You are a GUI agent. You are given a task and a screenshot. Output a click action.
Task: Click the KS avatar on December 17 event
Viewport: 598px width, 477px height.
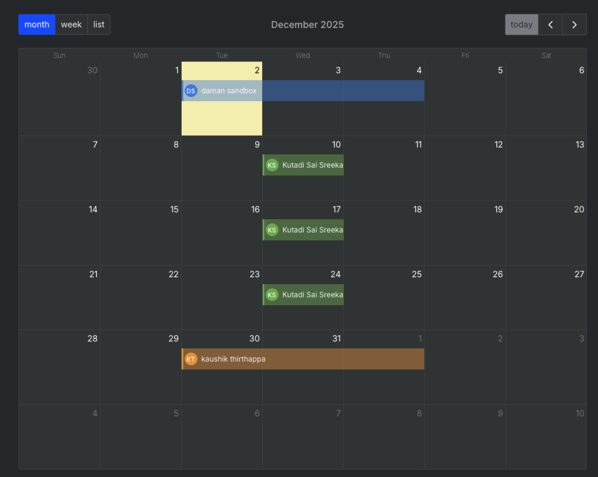click(x=272, y=230)
